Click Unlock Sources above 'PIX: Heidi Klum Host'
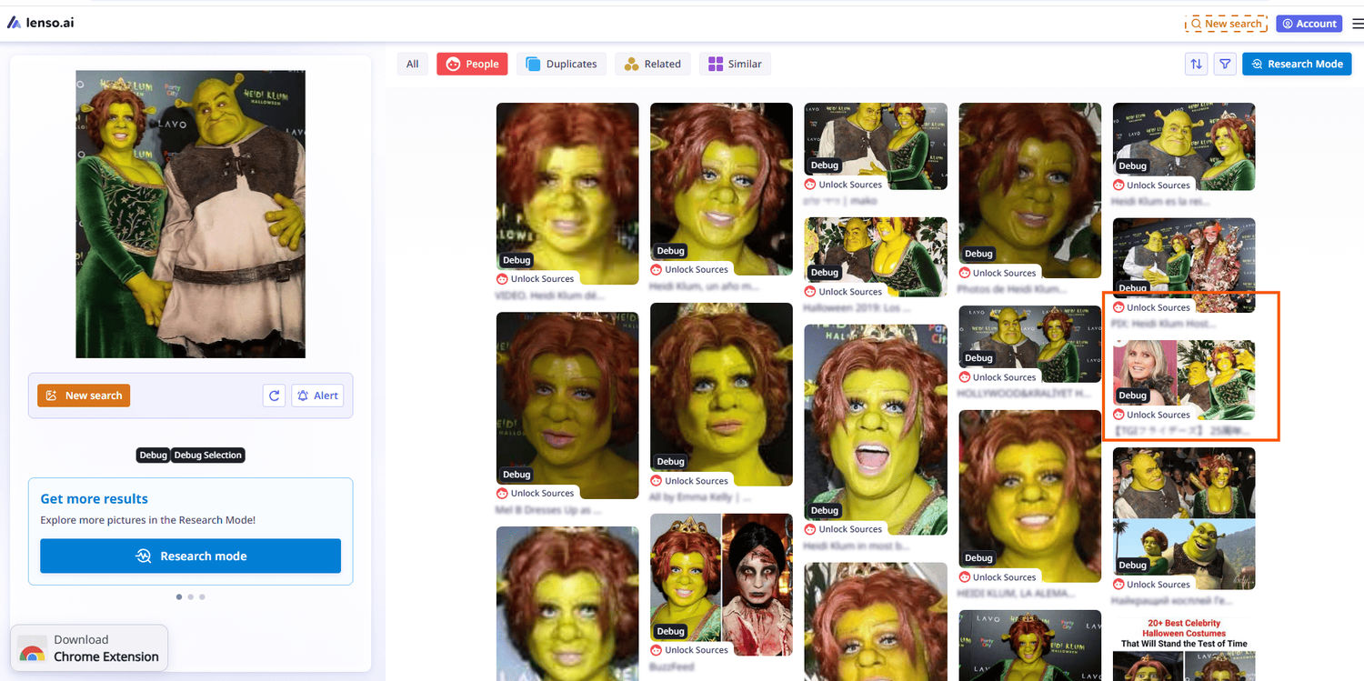1364x681 pixels. [1152, 307]
